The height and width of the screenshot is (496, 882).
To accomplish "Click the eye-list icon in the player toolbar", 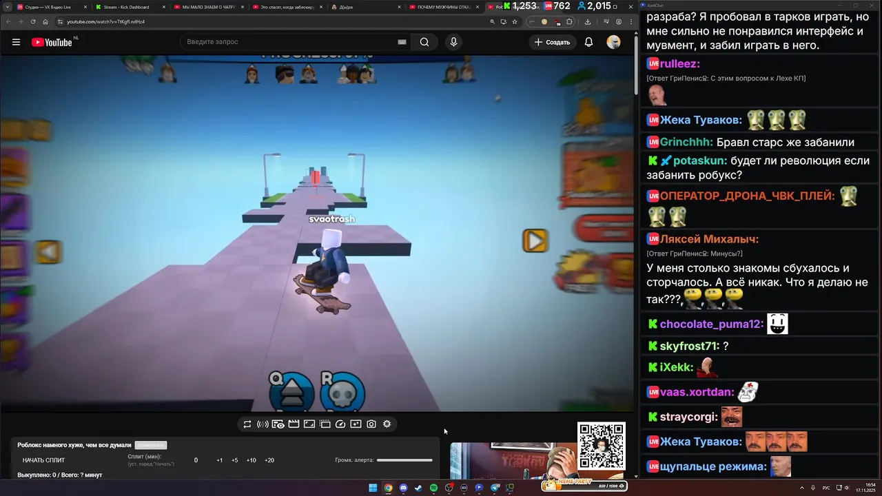I will tap(278, 424).
